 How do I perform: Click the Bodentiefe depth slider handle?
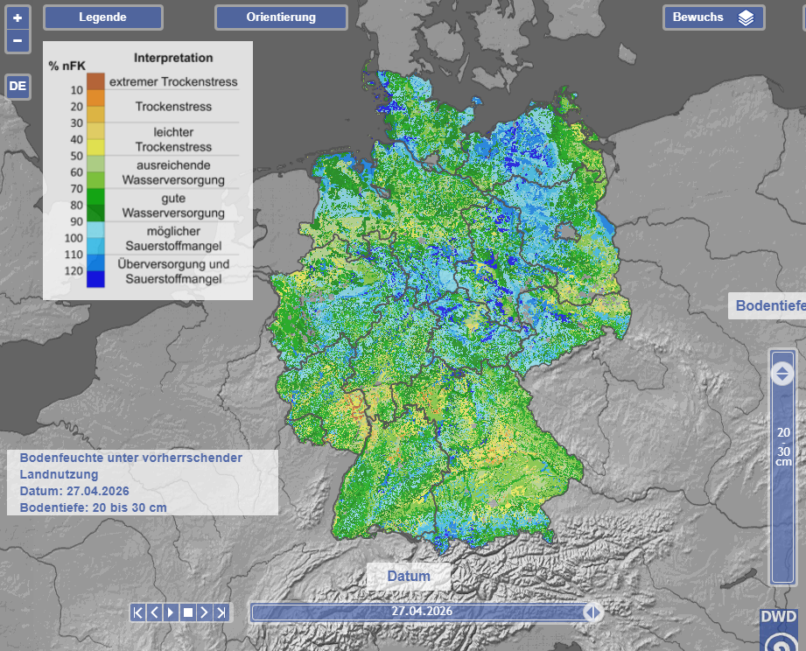click(x=782, y=374)
